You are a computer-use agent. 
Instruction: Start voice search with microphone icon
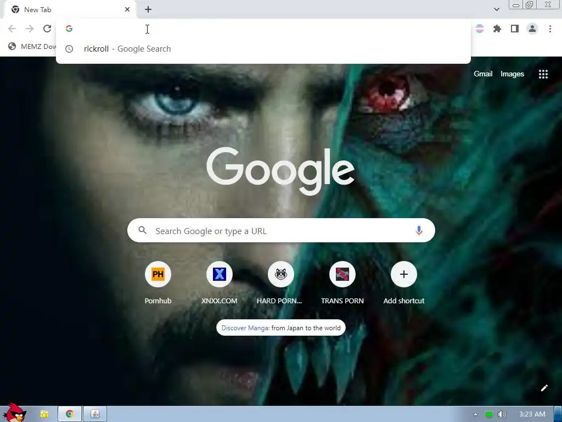[x=419, y=230]
